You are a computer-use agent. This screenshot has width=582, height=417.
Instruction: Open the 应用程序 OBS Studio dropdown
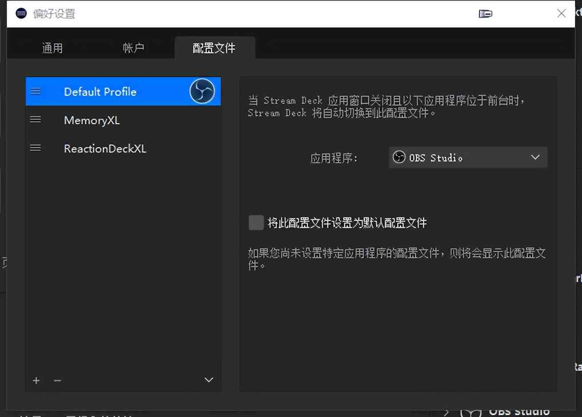(x=468, y=157)
